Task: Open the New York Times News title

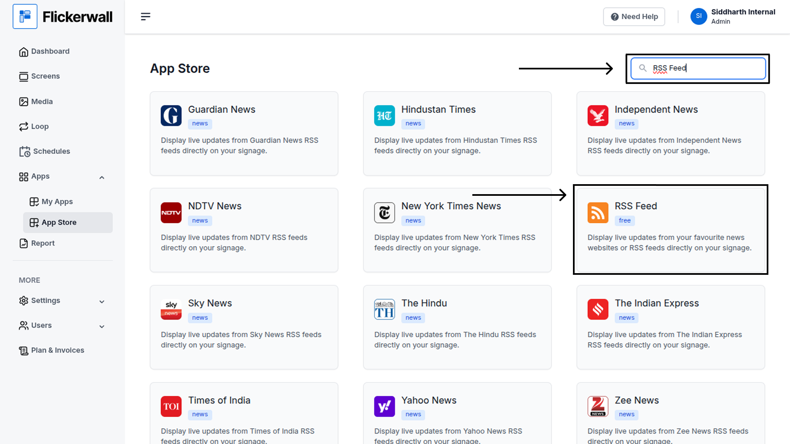Action: [x=451, y=206]
